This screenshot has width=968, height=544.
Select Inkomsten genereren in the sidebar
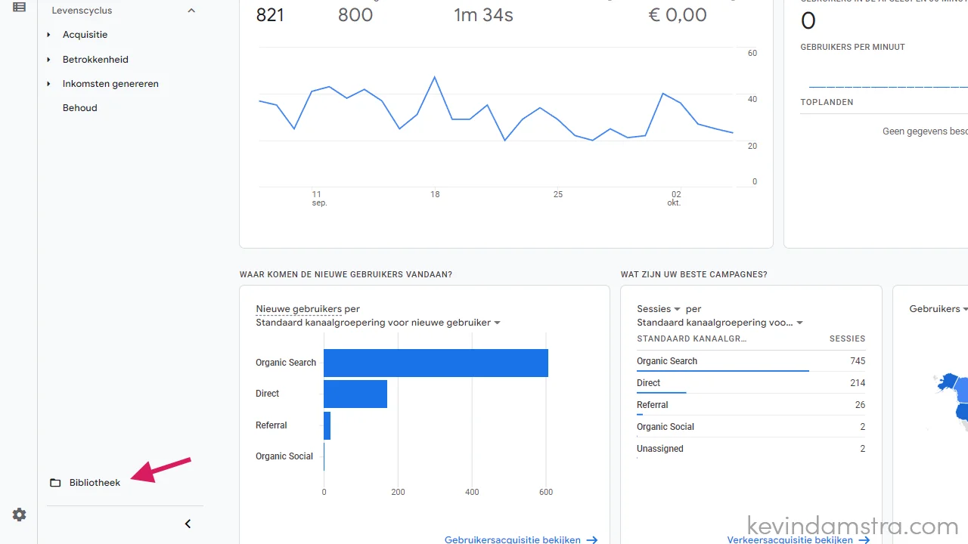click(110, 84)
